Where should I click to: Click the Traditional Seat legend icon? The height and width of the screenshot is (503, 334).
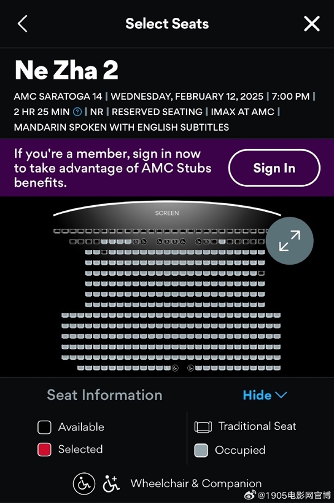pyautogui.click(x=204, y=427)
